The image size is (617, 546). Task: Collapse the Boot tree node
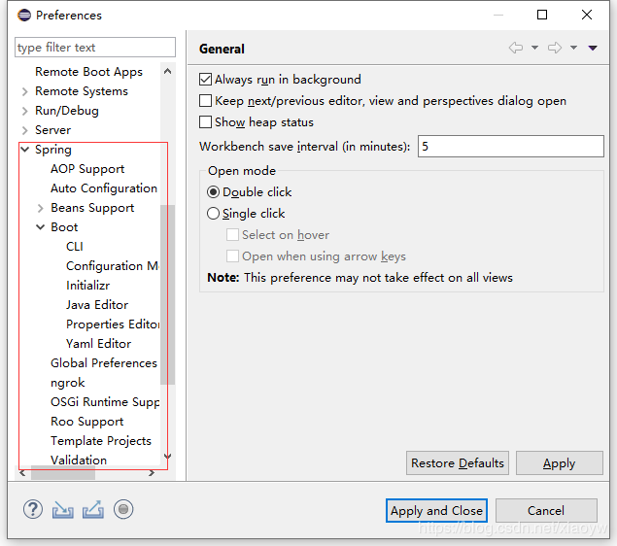click(40, 227)
